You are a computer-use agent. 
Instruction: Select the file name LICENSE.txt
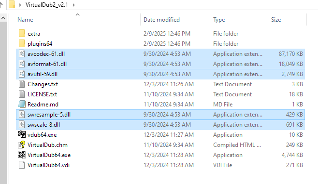[43, 94]
